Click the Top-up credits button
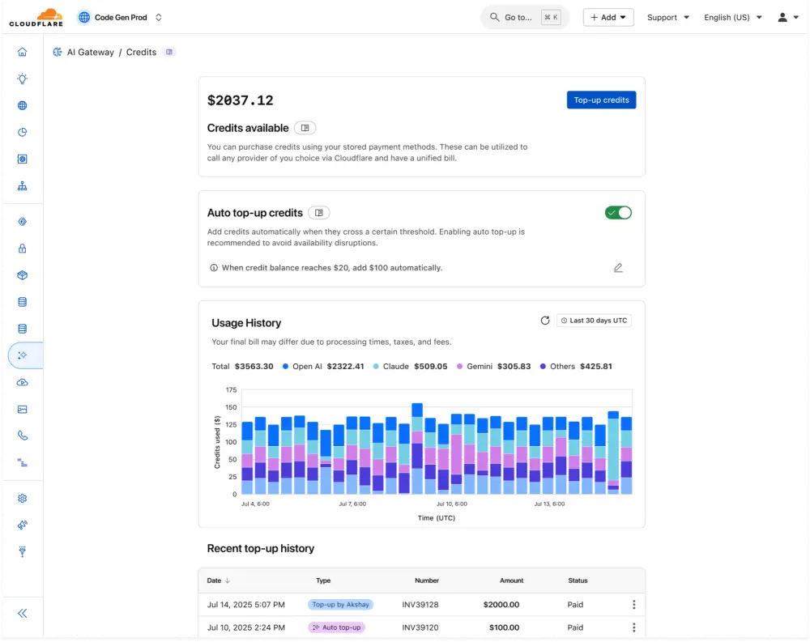Viewport: 810px width, 642px height. click(601, 99)
